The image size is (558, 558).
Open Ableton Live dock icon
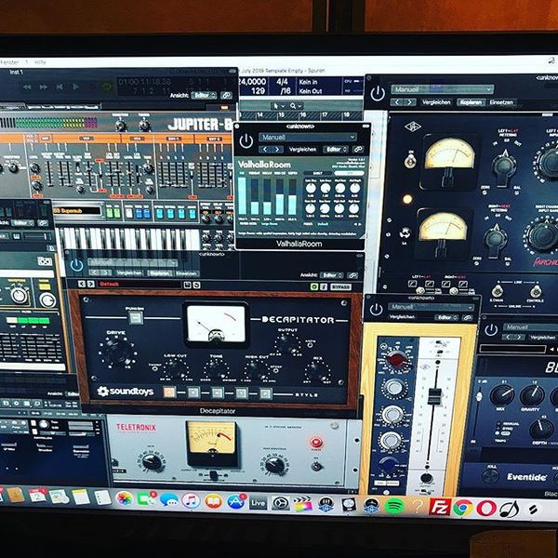258,503
